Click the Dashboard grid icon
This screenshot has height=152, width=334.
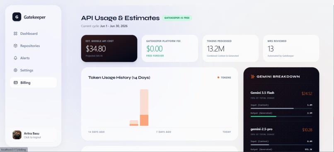coord(15,33)
